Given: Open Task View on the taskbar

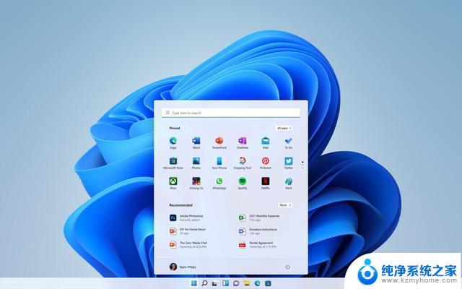Looking at the screenshot, I should (x=215, y=283).
